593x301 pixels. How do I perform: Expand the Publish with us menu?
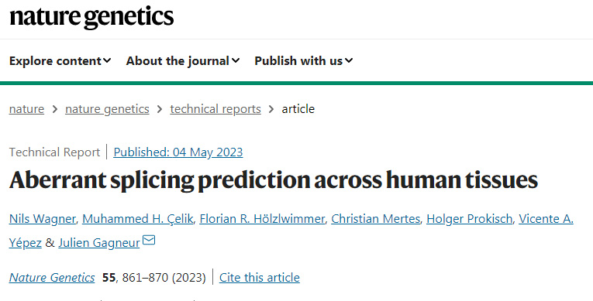(303, 61)
